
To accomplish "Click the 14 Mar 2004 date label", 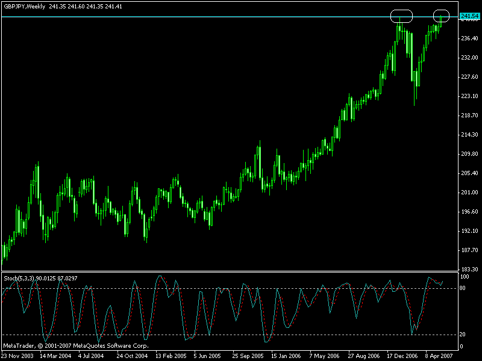I will 55,356.
